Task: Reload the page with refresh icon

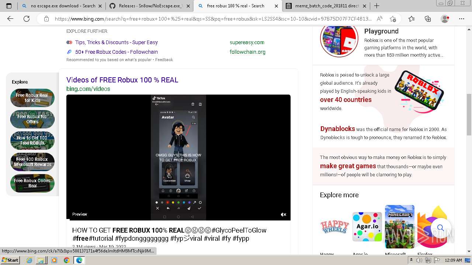Action: point(27,19)
